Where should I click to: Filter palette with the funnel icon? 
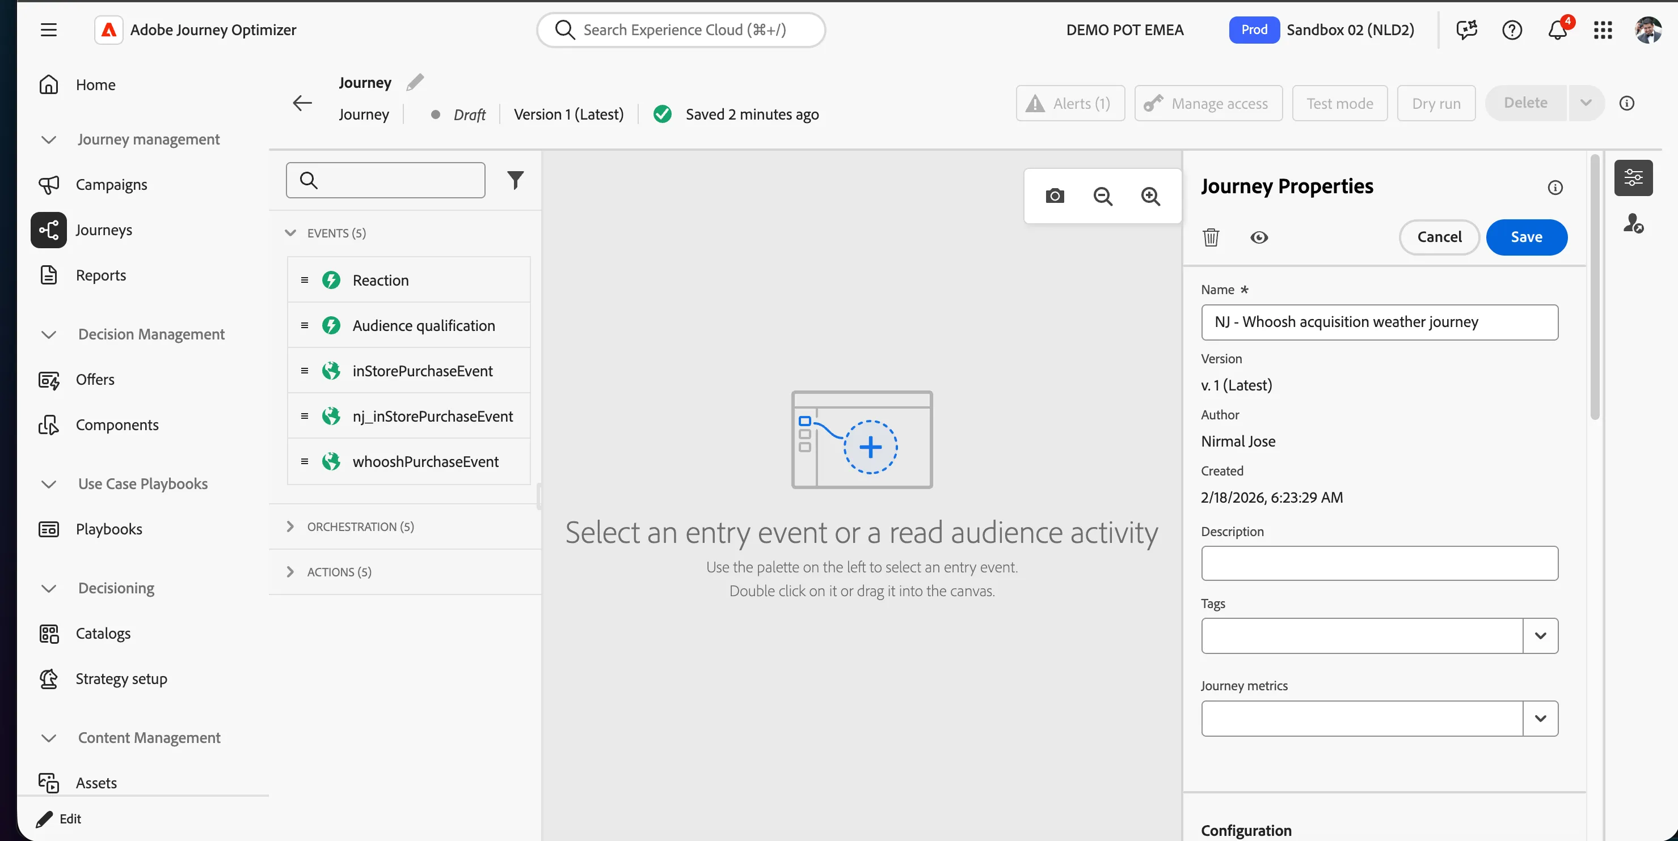(515, 180)
